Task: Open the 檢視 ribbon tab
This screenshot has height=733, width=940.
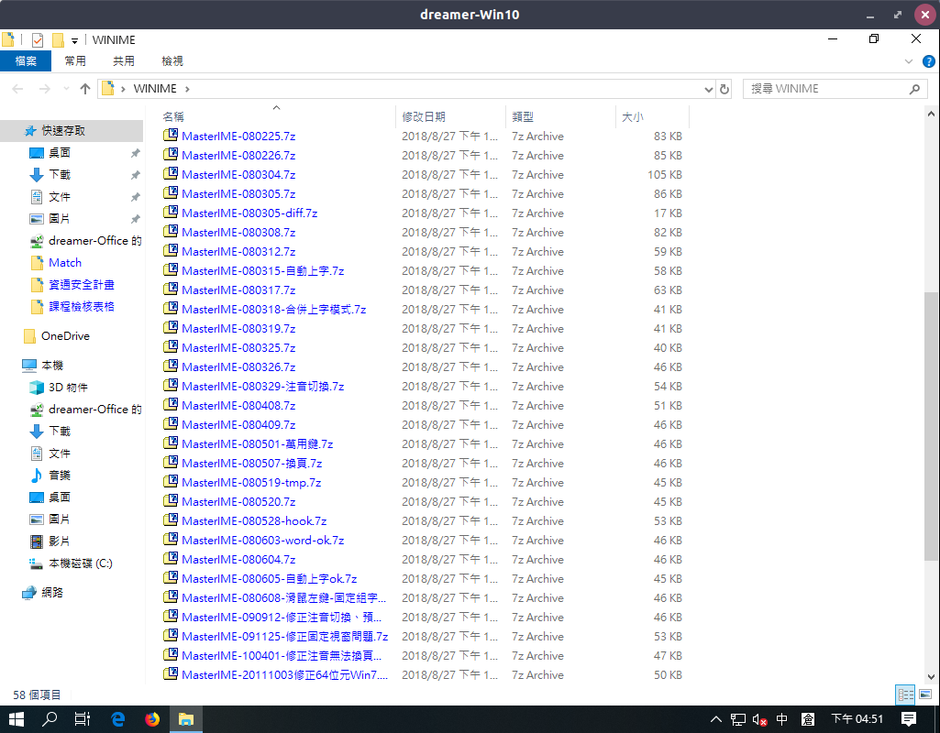Action: (x=172, y=61)
